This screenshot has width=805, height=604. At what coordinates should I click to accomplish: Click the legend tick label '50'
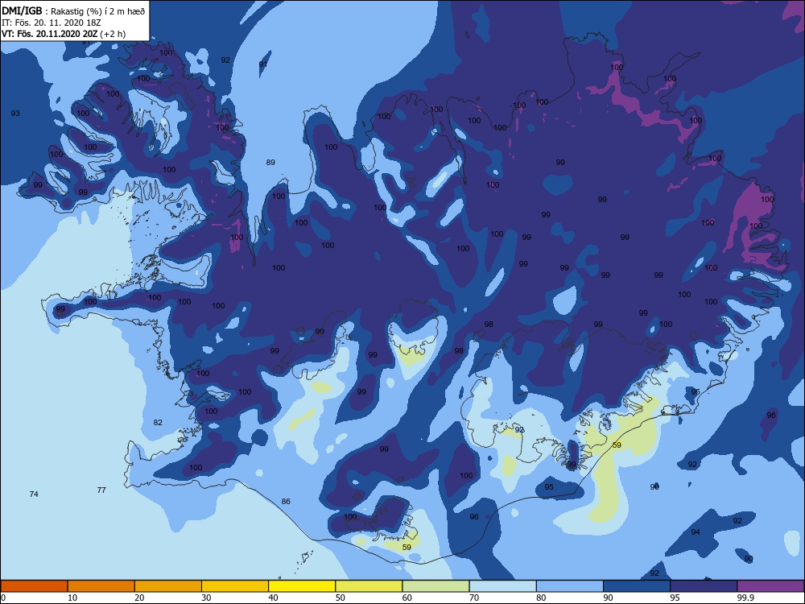pos(341,598)
